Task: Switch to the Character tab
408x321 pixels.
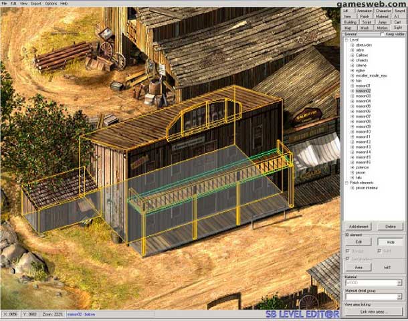Action: (383, 11)
